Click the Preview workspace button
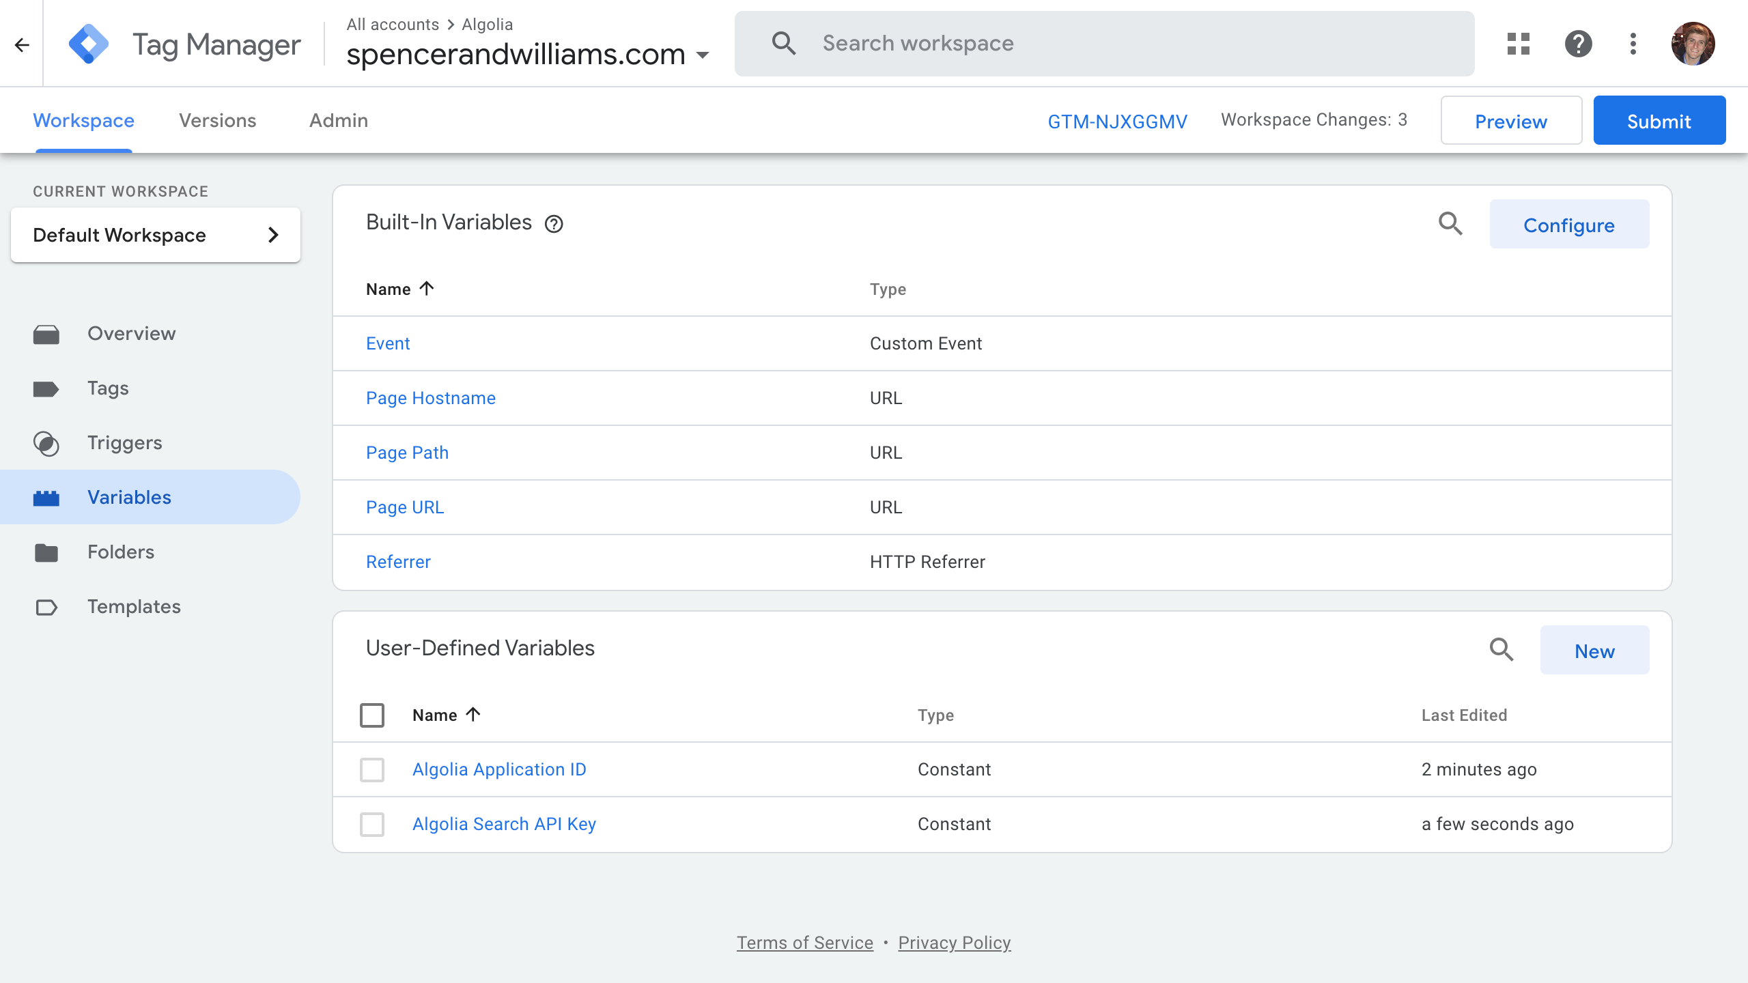 (1510, 120)
